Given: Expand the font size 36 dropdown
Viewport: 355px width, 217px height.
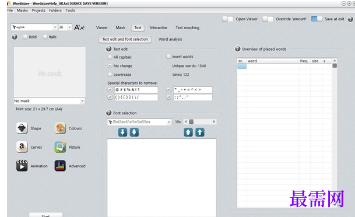Looking at the screenshot, I should pos(69,27).
